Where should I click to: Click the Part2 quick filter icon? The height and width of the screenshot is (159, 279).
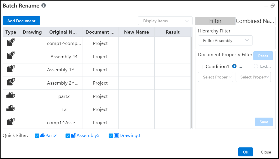(43, 136)
